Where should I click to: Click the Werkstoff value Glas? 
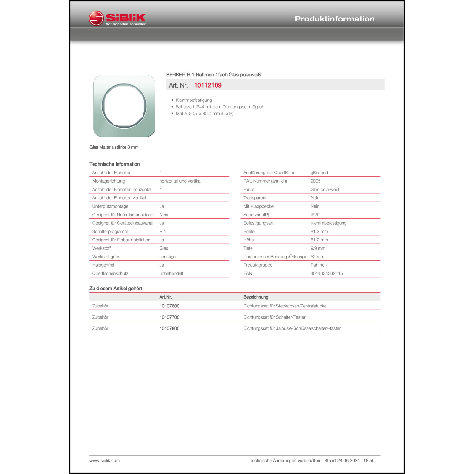164,248
